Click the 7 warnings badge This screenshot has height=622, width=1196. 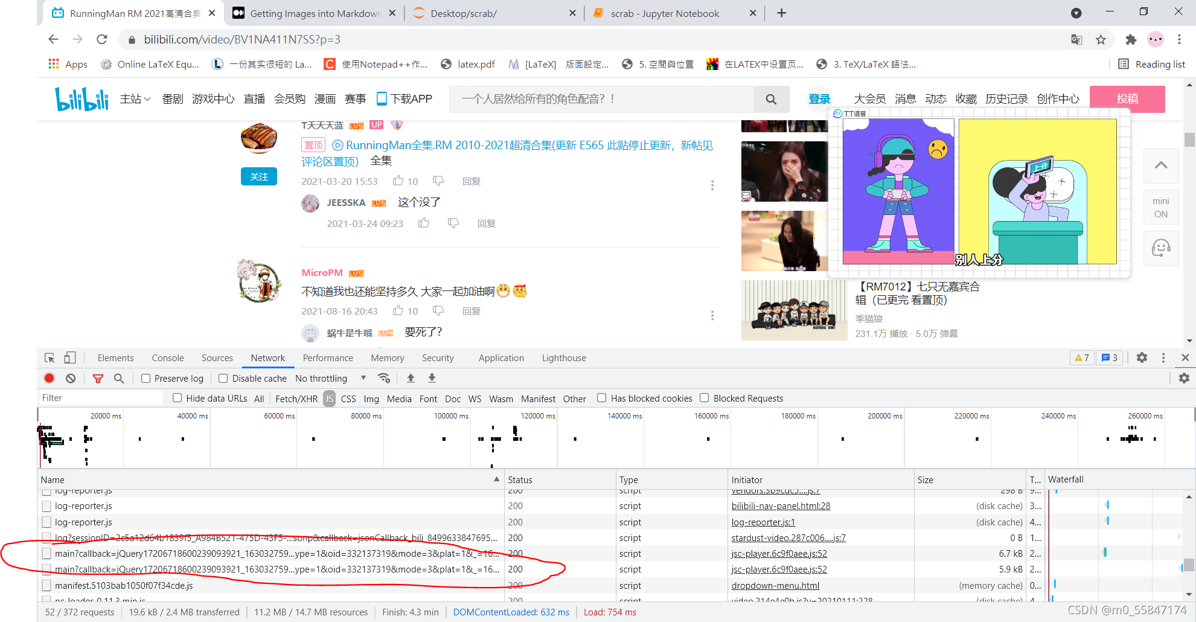tap(1081, 357)
